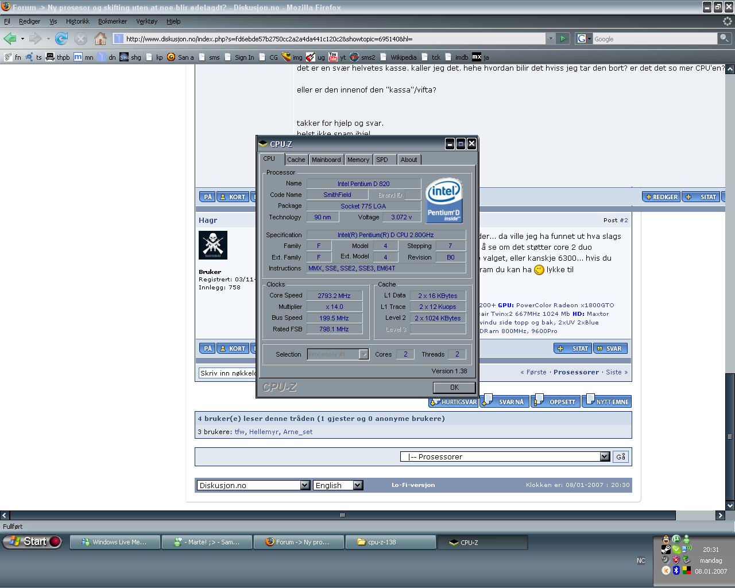This screenshot has height=588, width=735.
Task: Open the Lo-Fi-versjon link
Action: [x=413, y=485]
